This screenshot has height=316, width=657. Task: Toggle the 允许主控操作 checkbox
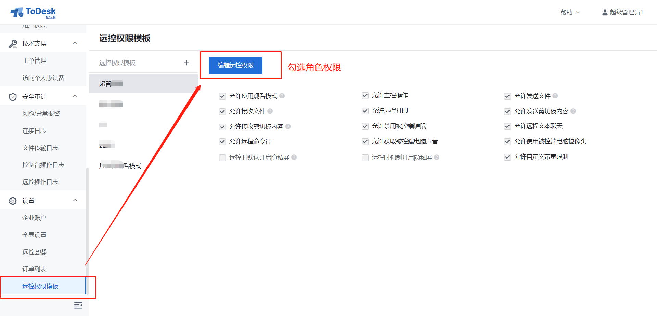point(365,96)
